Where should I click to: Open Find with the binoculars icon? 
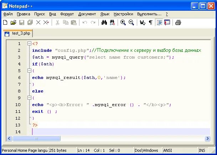(x=104, y=22)
